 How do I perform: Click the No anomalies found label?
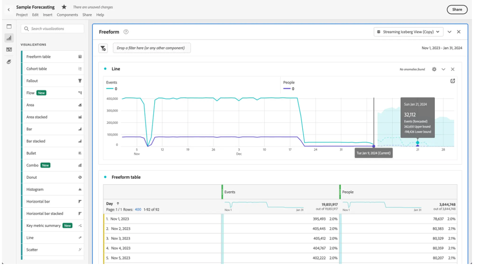(x=412, y=69)
